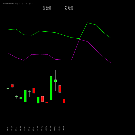135x135 pixels.
Task: Click the 22 Apr date label
Action: (12, 129)
